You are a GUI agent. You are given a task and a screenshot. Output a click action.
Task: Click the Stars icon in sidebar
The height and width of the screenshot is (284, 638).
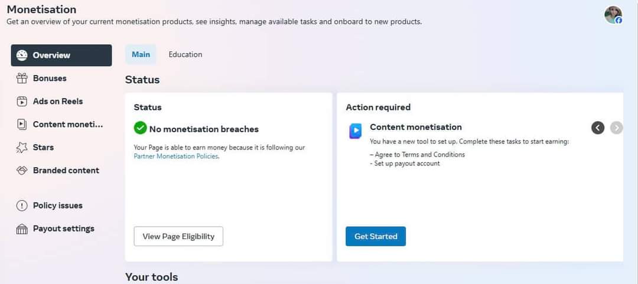[22, 148]
